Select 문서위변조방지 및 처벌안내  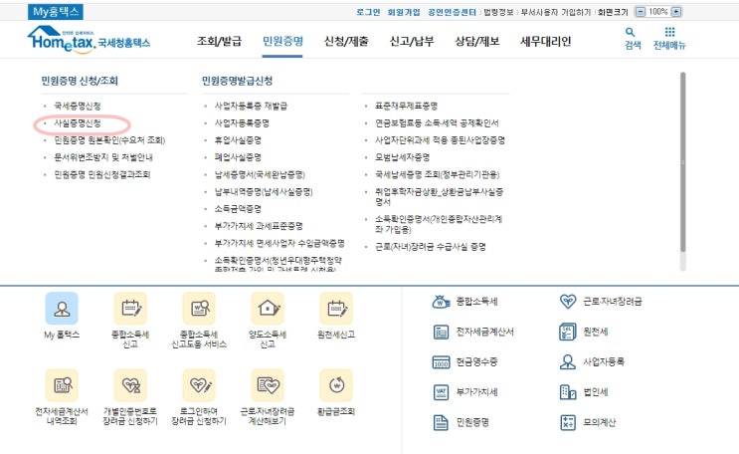pyautogui.click(x=103, y=157)
